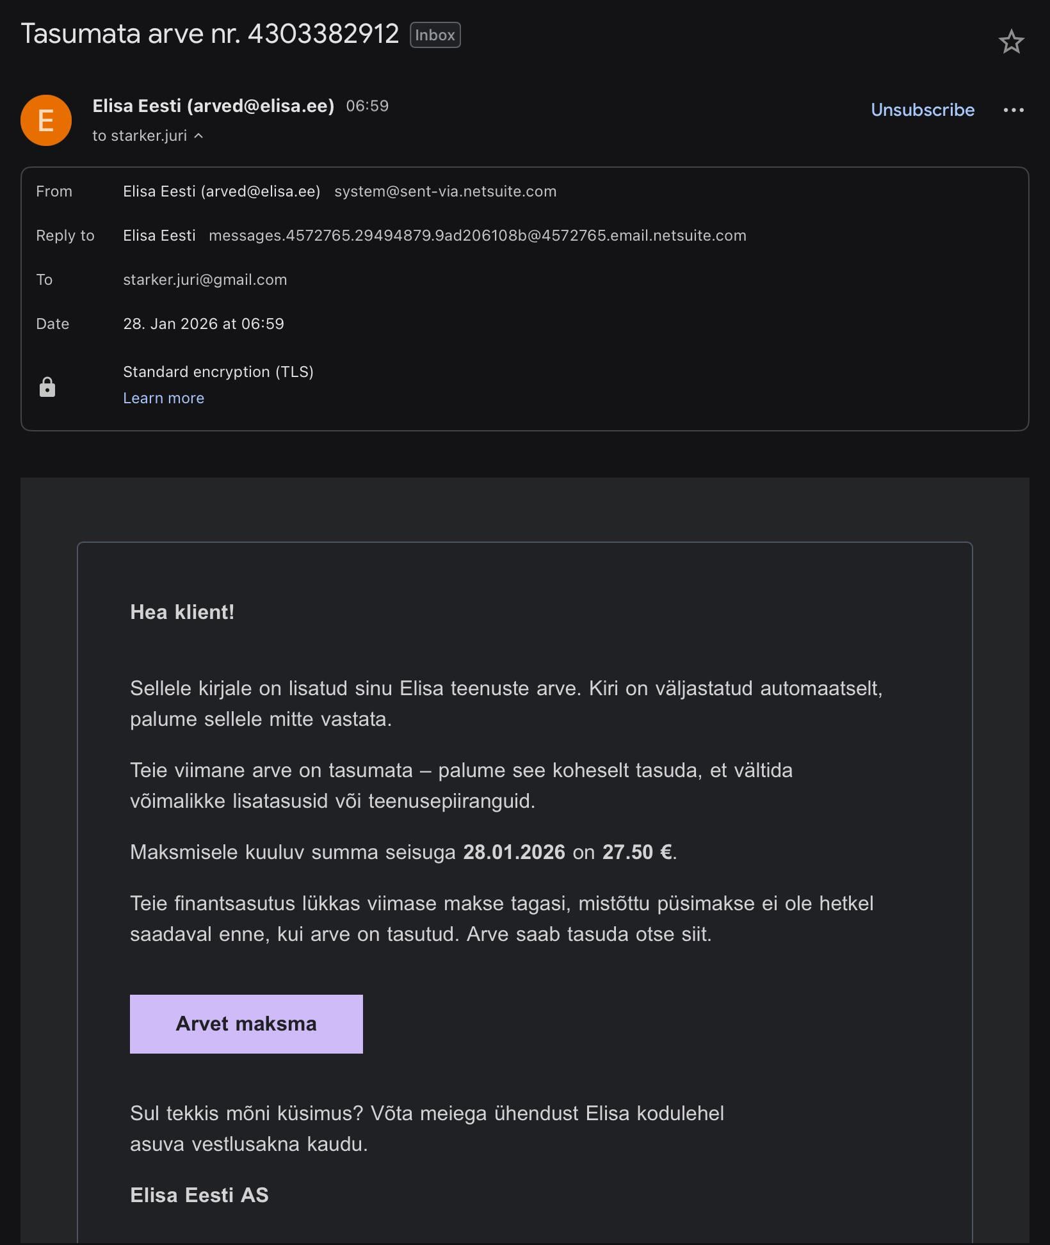The width and height of the screenshot is (1050, 1245).
Task: Click the email subject Tasumata arve title
Action: [x=209, y=34]
